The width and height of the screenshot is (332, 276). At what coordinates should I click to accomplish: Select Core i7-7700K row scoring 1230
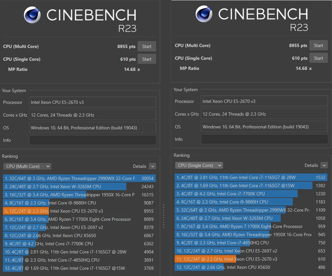tap(251, 194)
